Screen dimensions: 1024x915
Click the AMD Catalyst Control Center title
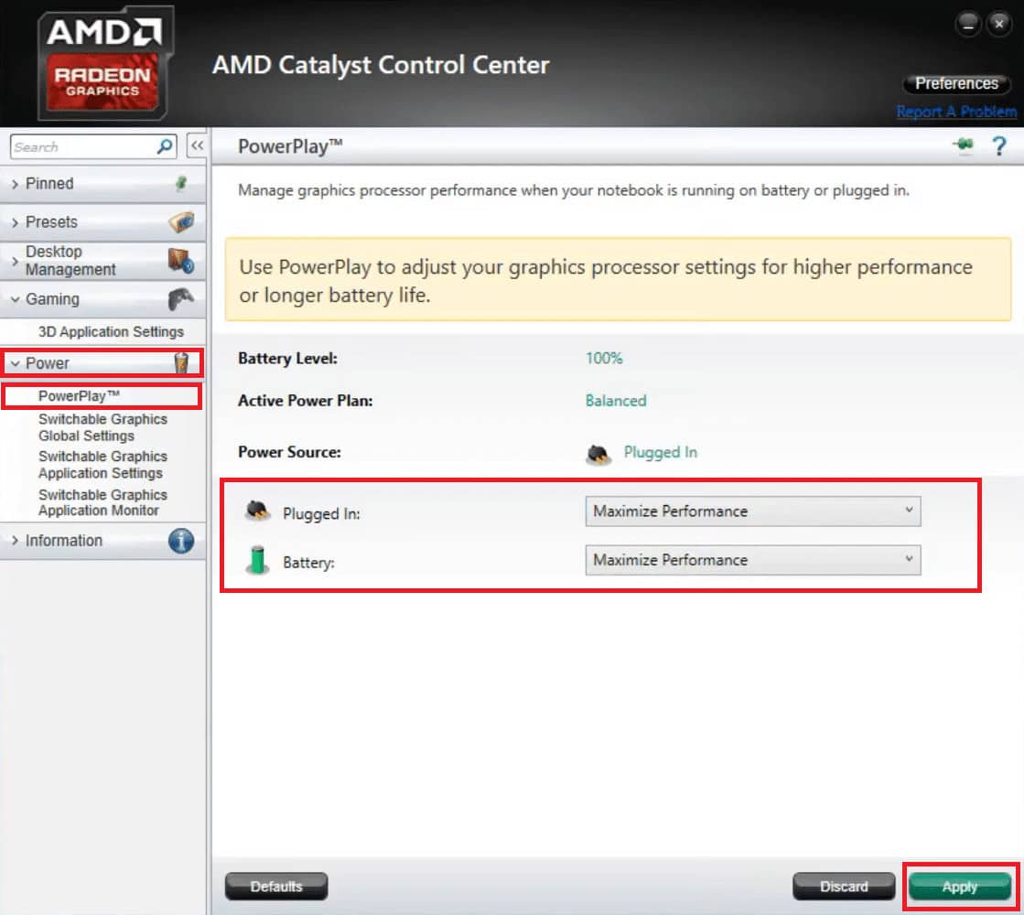380,65
